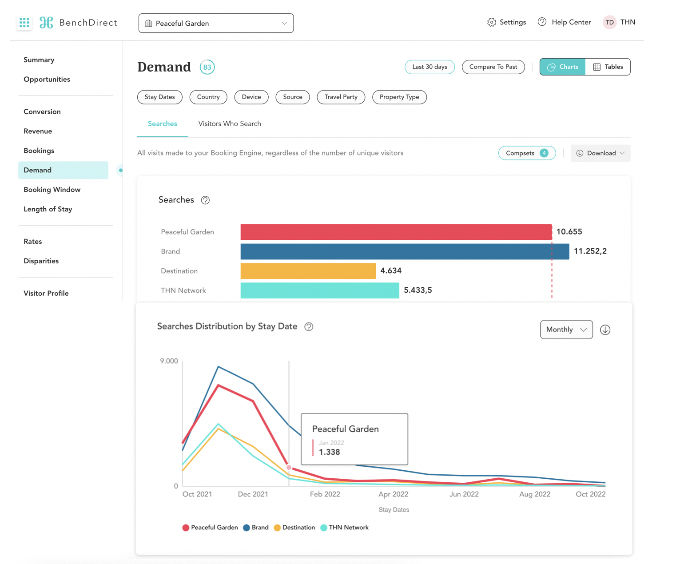
Task: Click the Peaceful Garden tooltip box
Action: (354, 439)
